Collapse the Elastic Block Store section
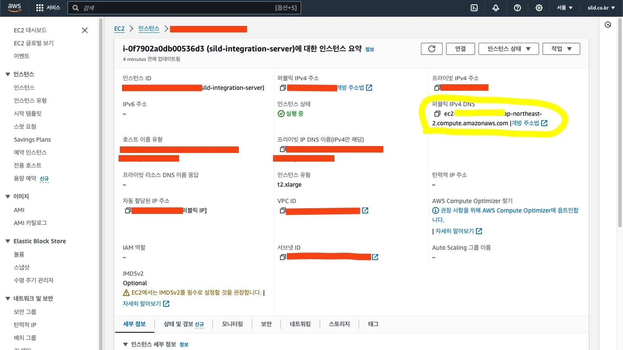The image size is (623, 350). coord(8,241)
